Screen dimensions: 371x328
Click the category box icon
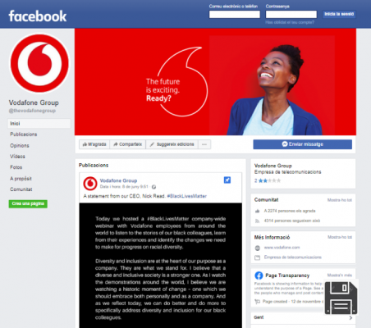click(258, 257)
